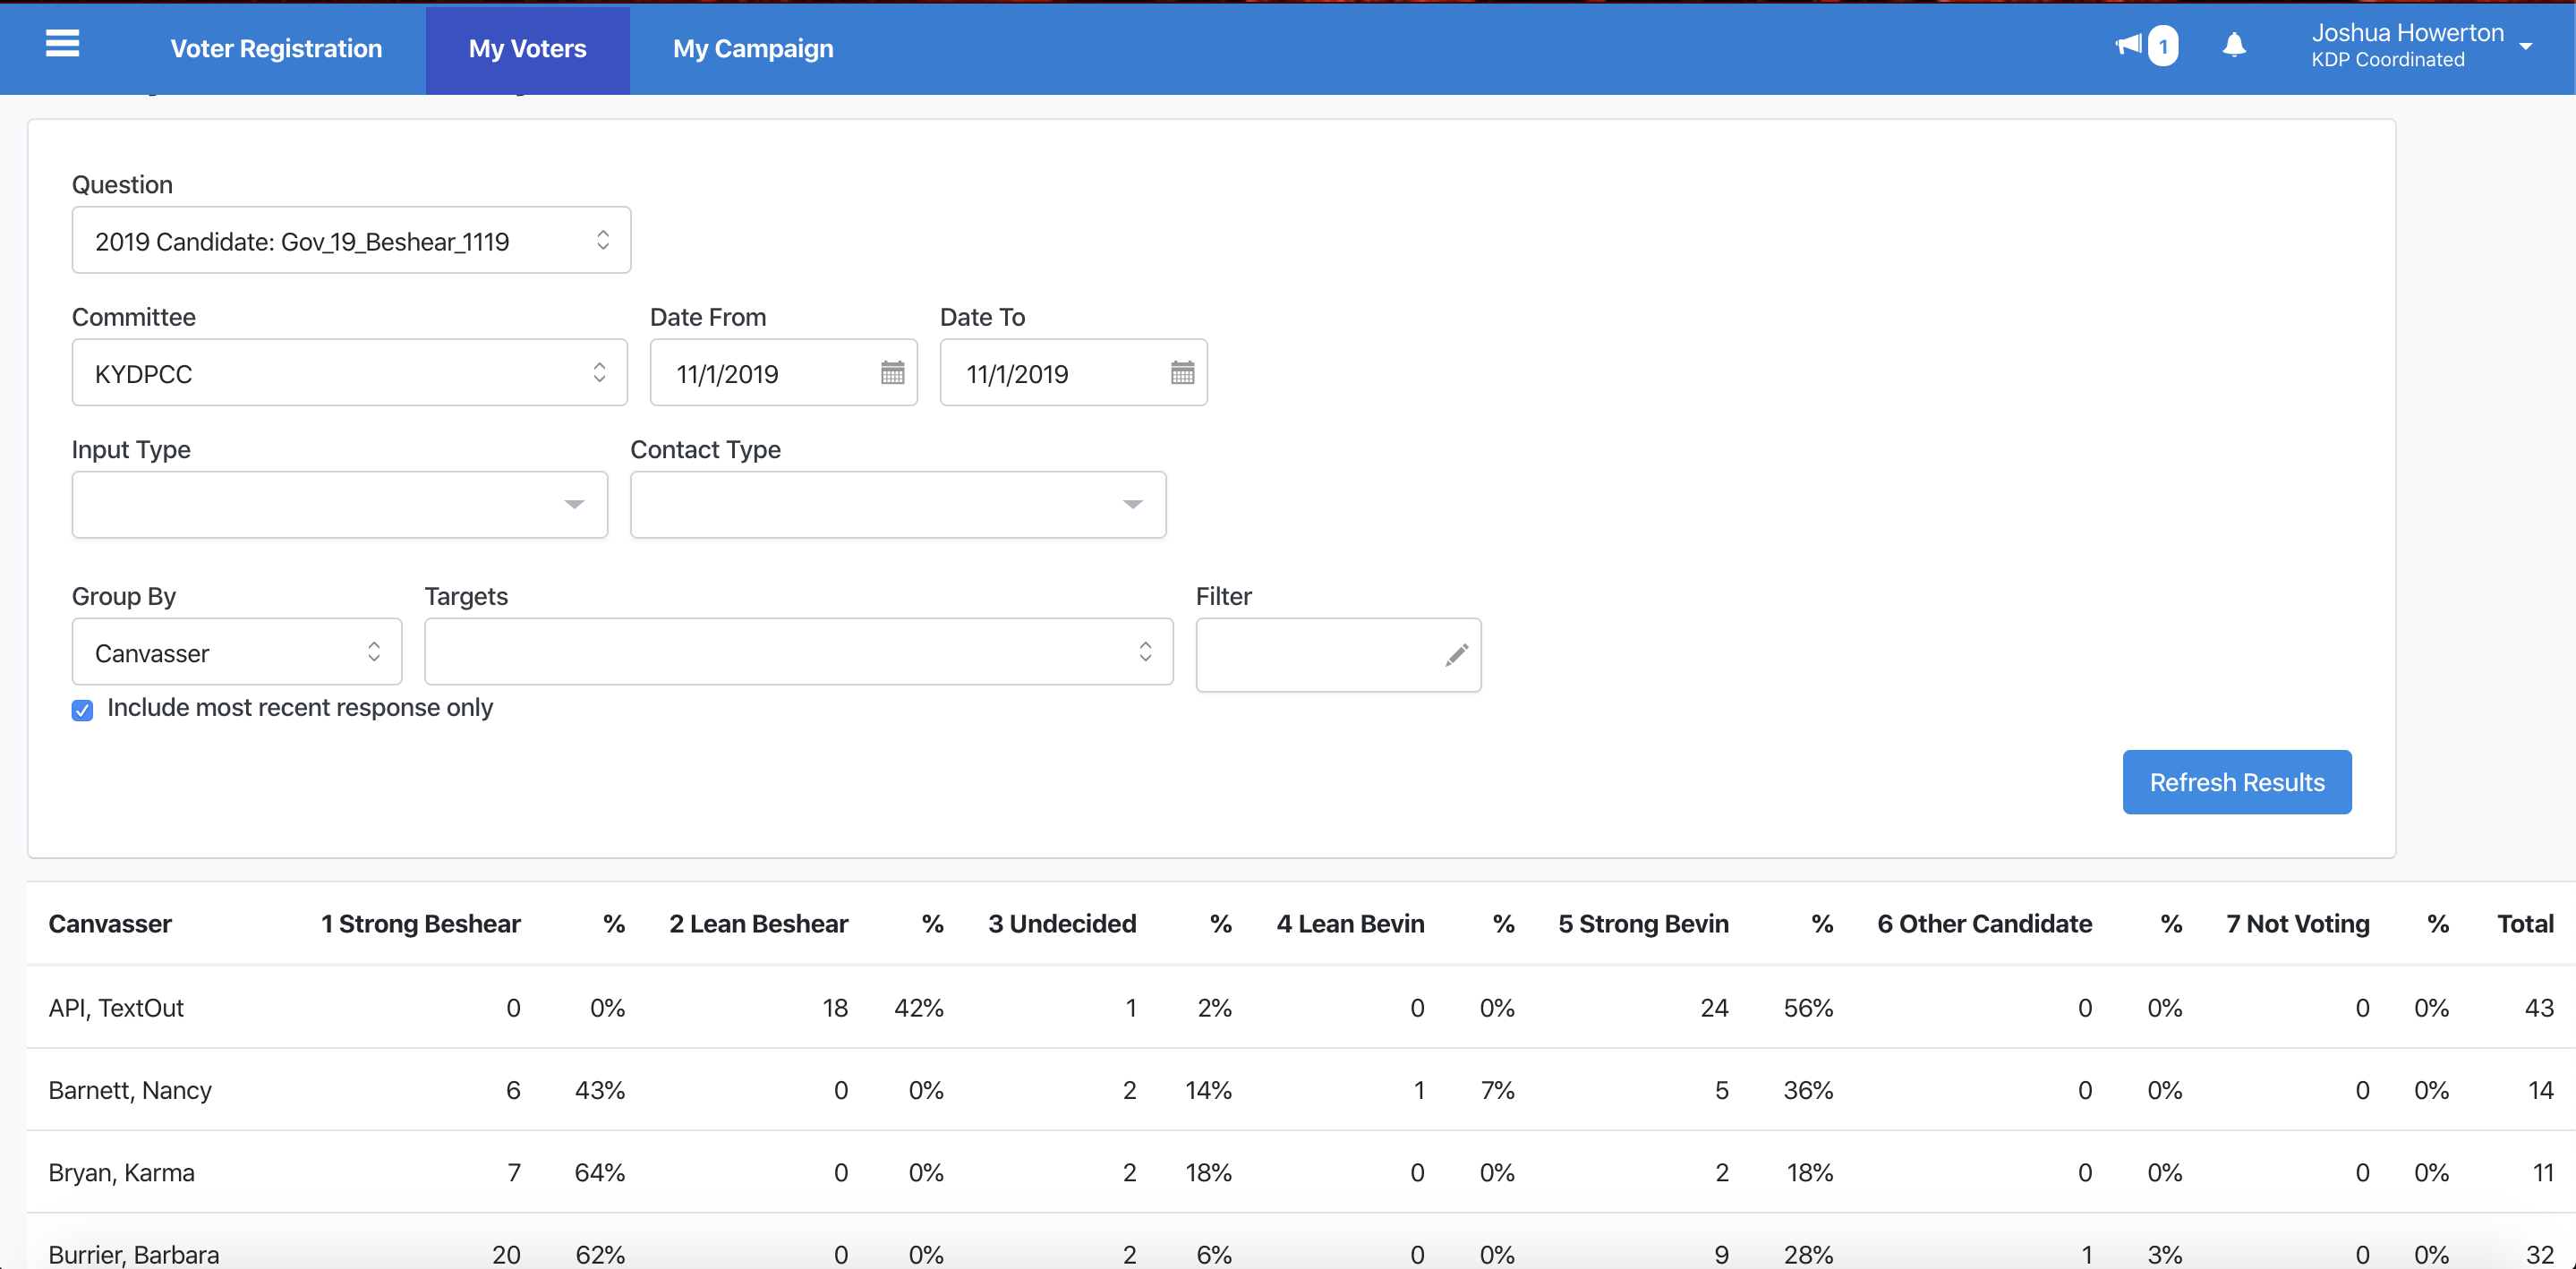Viewport: 2576px width, 1269px height.
Task: Click the announcement count badge
Action: tap(2163, 46)
